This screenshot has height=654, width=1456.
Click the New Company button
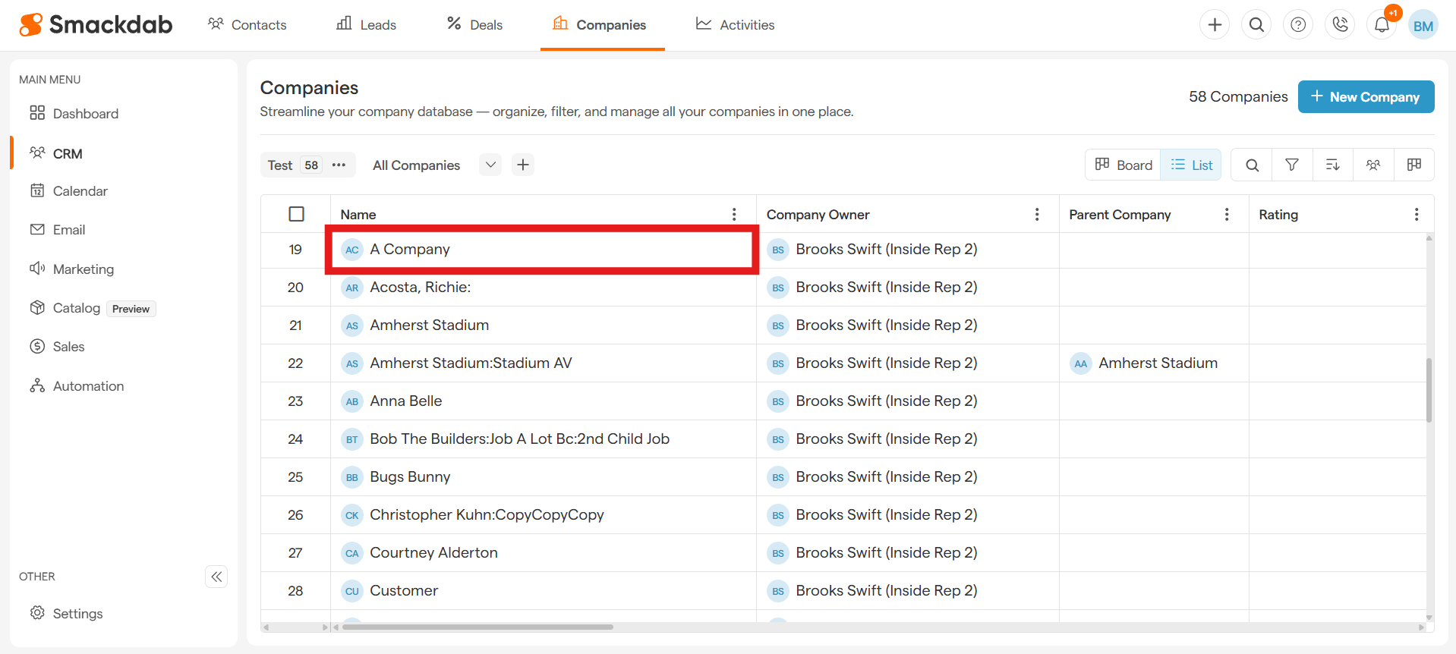click(1366, 97)
